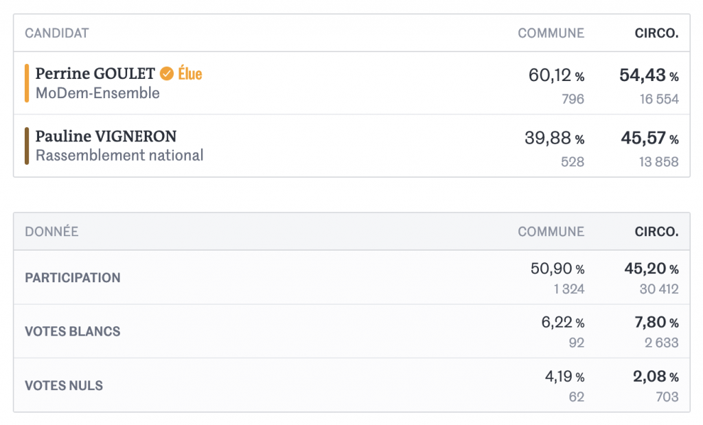Click the Rassemblement national party label
Screen dimensions: 703x425
tap(119, 156)
